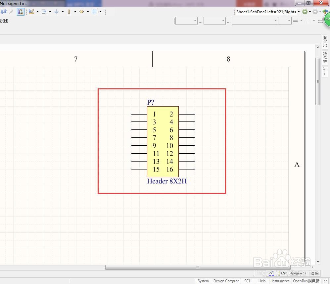Click the grey forward navigation arrow
The image size is (330, 284).
(x=315, y=12)
